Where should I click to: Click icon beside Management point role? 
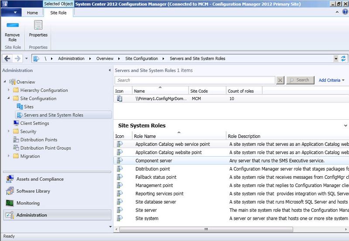click(120, 185)
